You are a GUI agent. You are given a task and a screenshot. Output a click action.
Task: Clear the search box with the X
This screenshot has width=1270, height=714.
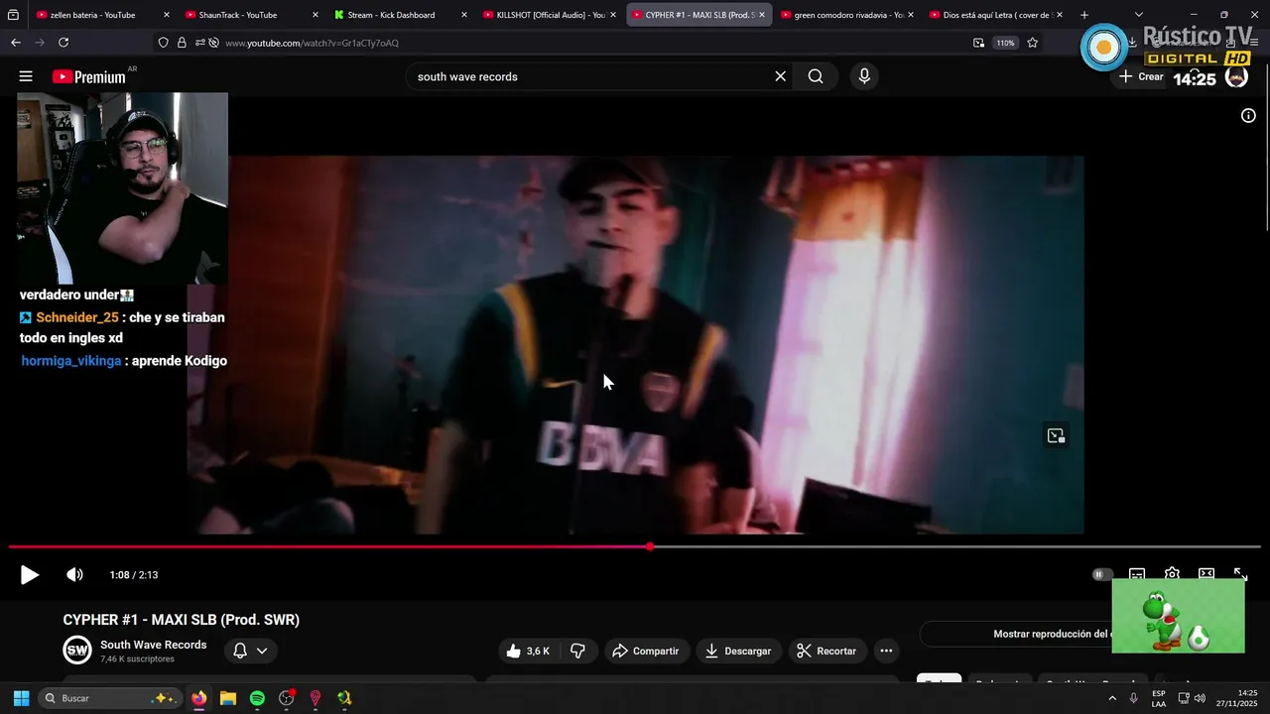point(780,76)
